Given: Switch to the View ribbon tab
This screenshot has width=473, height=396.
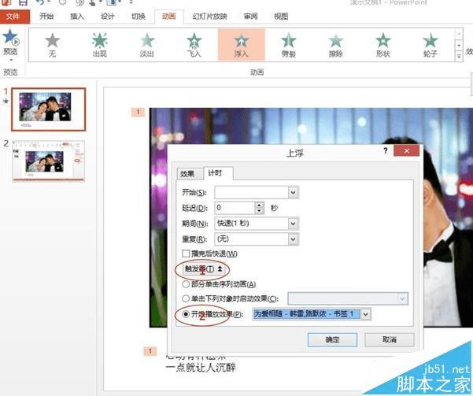Looking at the screenshot, I should (281, 17).
